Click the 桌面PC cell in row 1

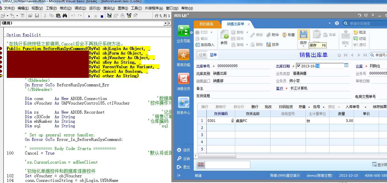tap(253, 121)
